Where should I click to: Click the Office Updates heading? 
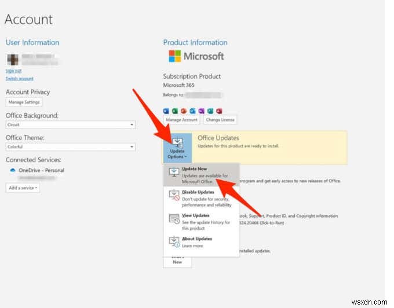click(x=218, y=138)
